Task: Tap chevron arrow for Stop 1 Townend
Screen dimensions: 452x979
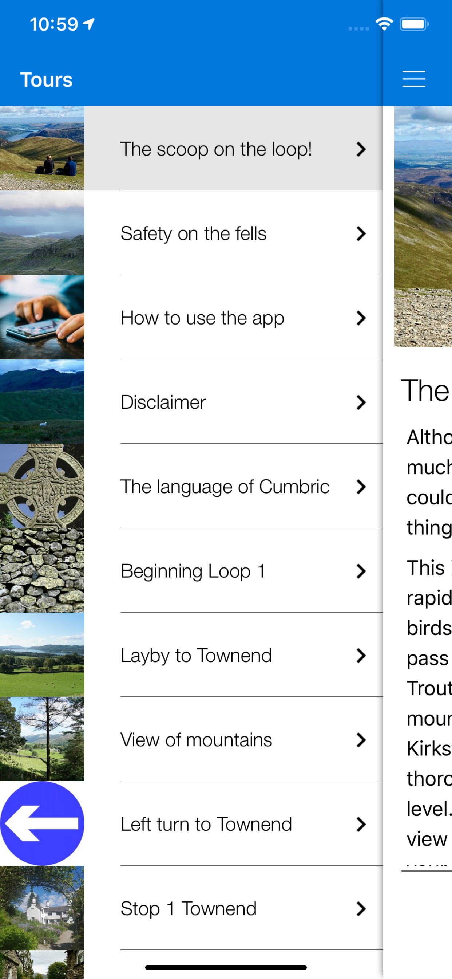Action: (x=361, y=908)
